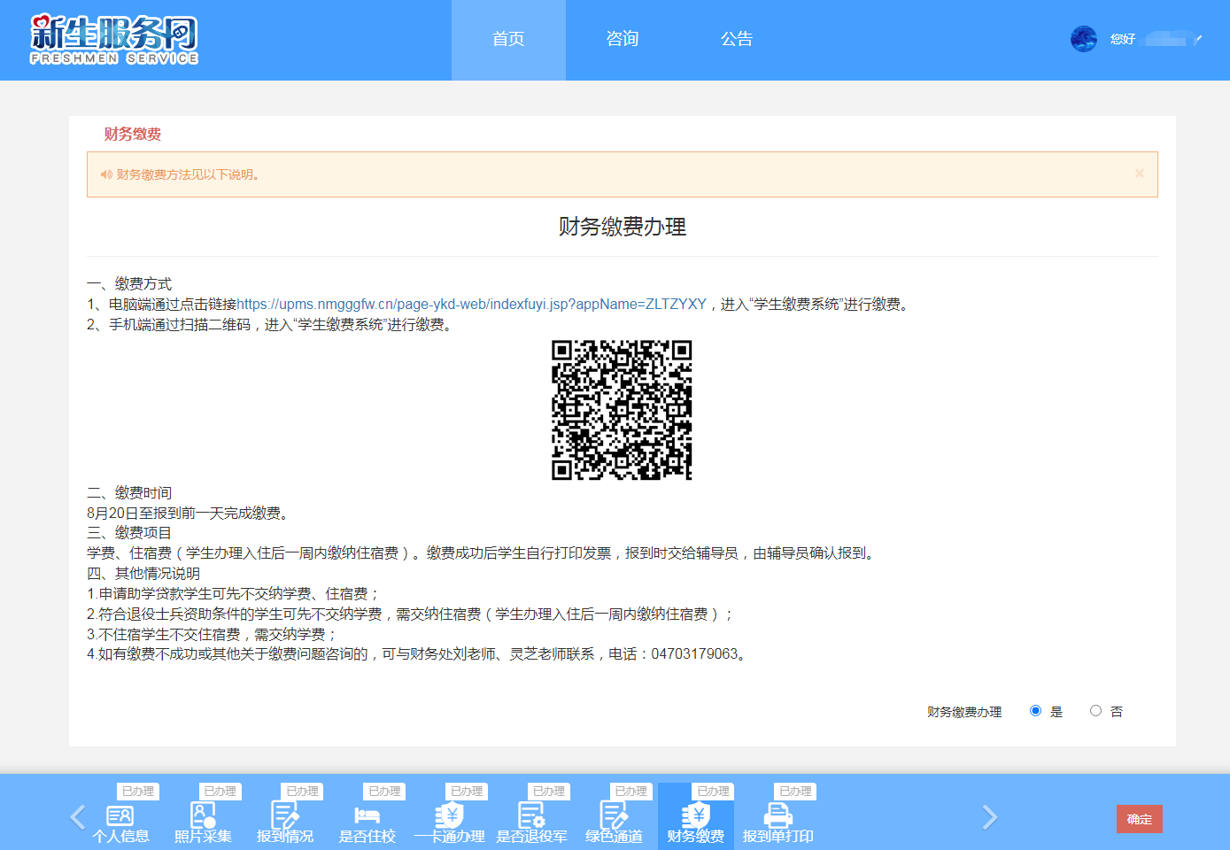Open the 公告 menu item
This screenshot has height=850, width=1230.
click(x=737, y=40)
